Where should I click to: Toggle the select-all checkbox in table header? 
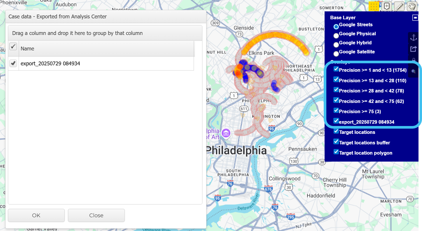click(13, 46)
